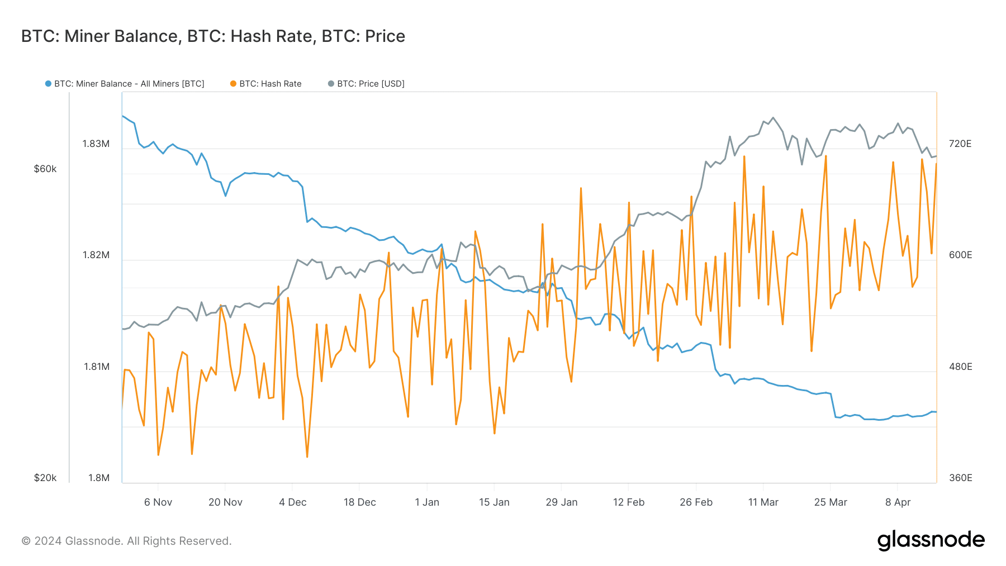The image size is (1006, 566).
Task: Click the '1.8M' miner balance axis label
Action: (99, 478)
